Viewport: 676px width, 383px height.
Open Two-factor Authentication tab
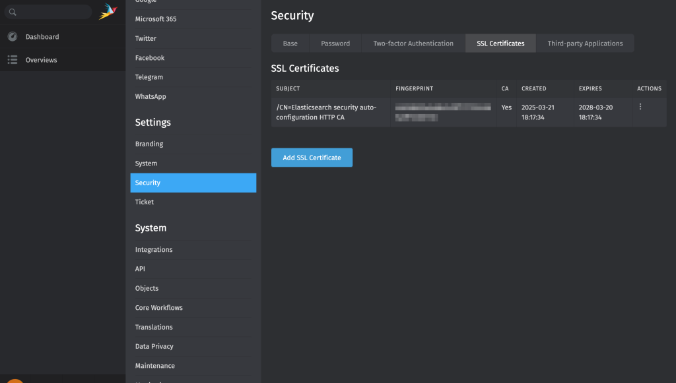pos(413,44)
